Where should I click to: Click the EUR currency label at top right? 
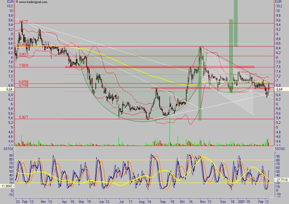tap(278, 2)
